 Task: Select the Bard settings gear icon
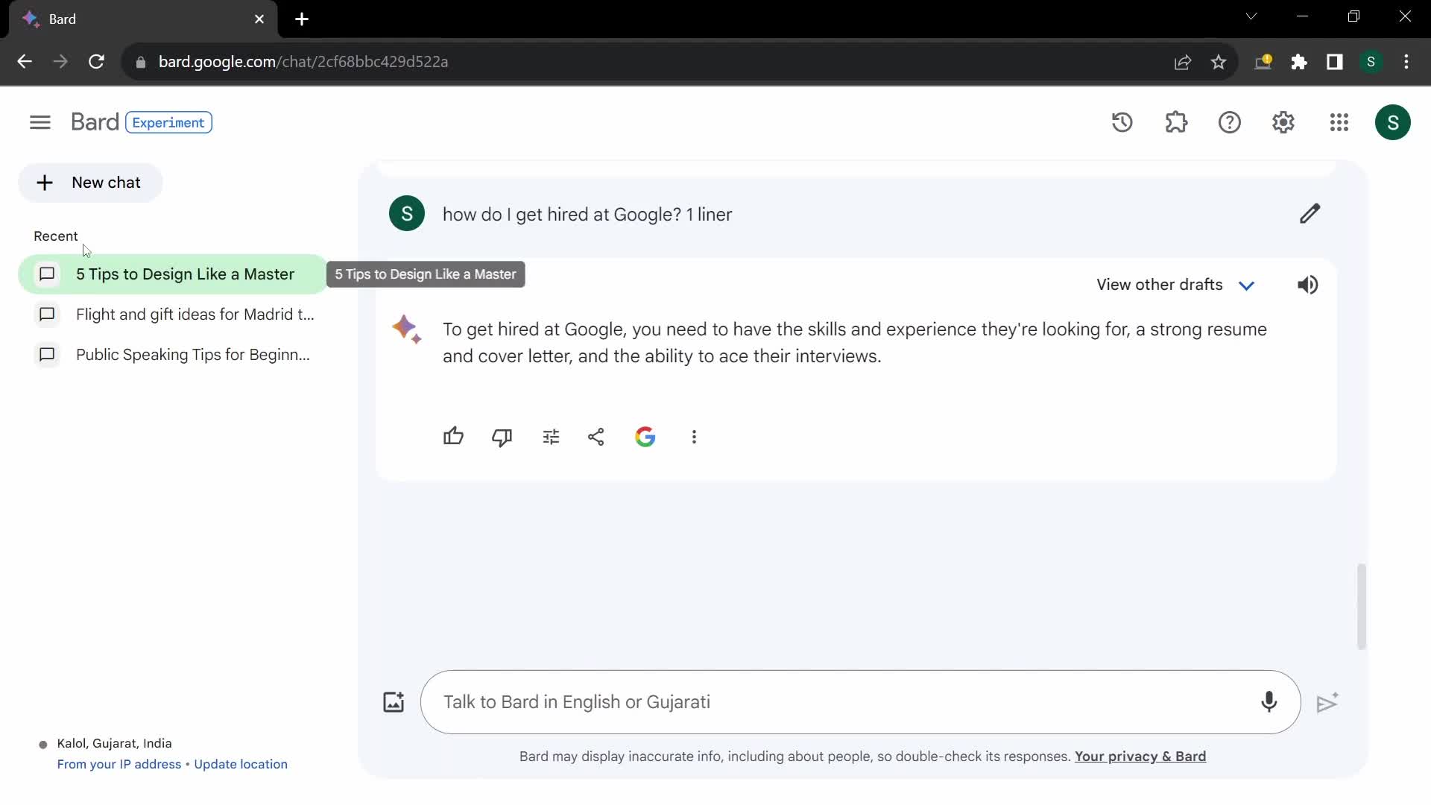point(1283,122)
